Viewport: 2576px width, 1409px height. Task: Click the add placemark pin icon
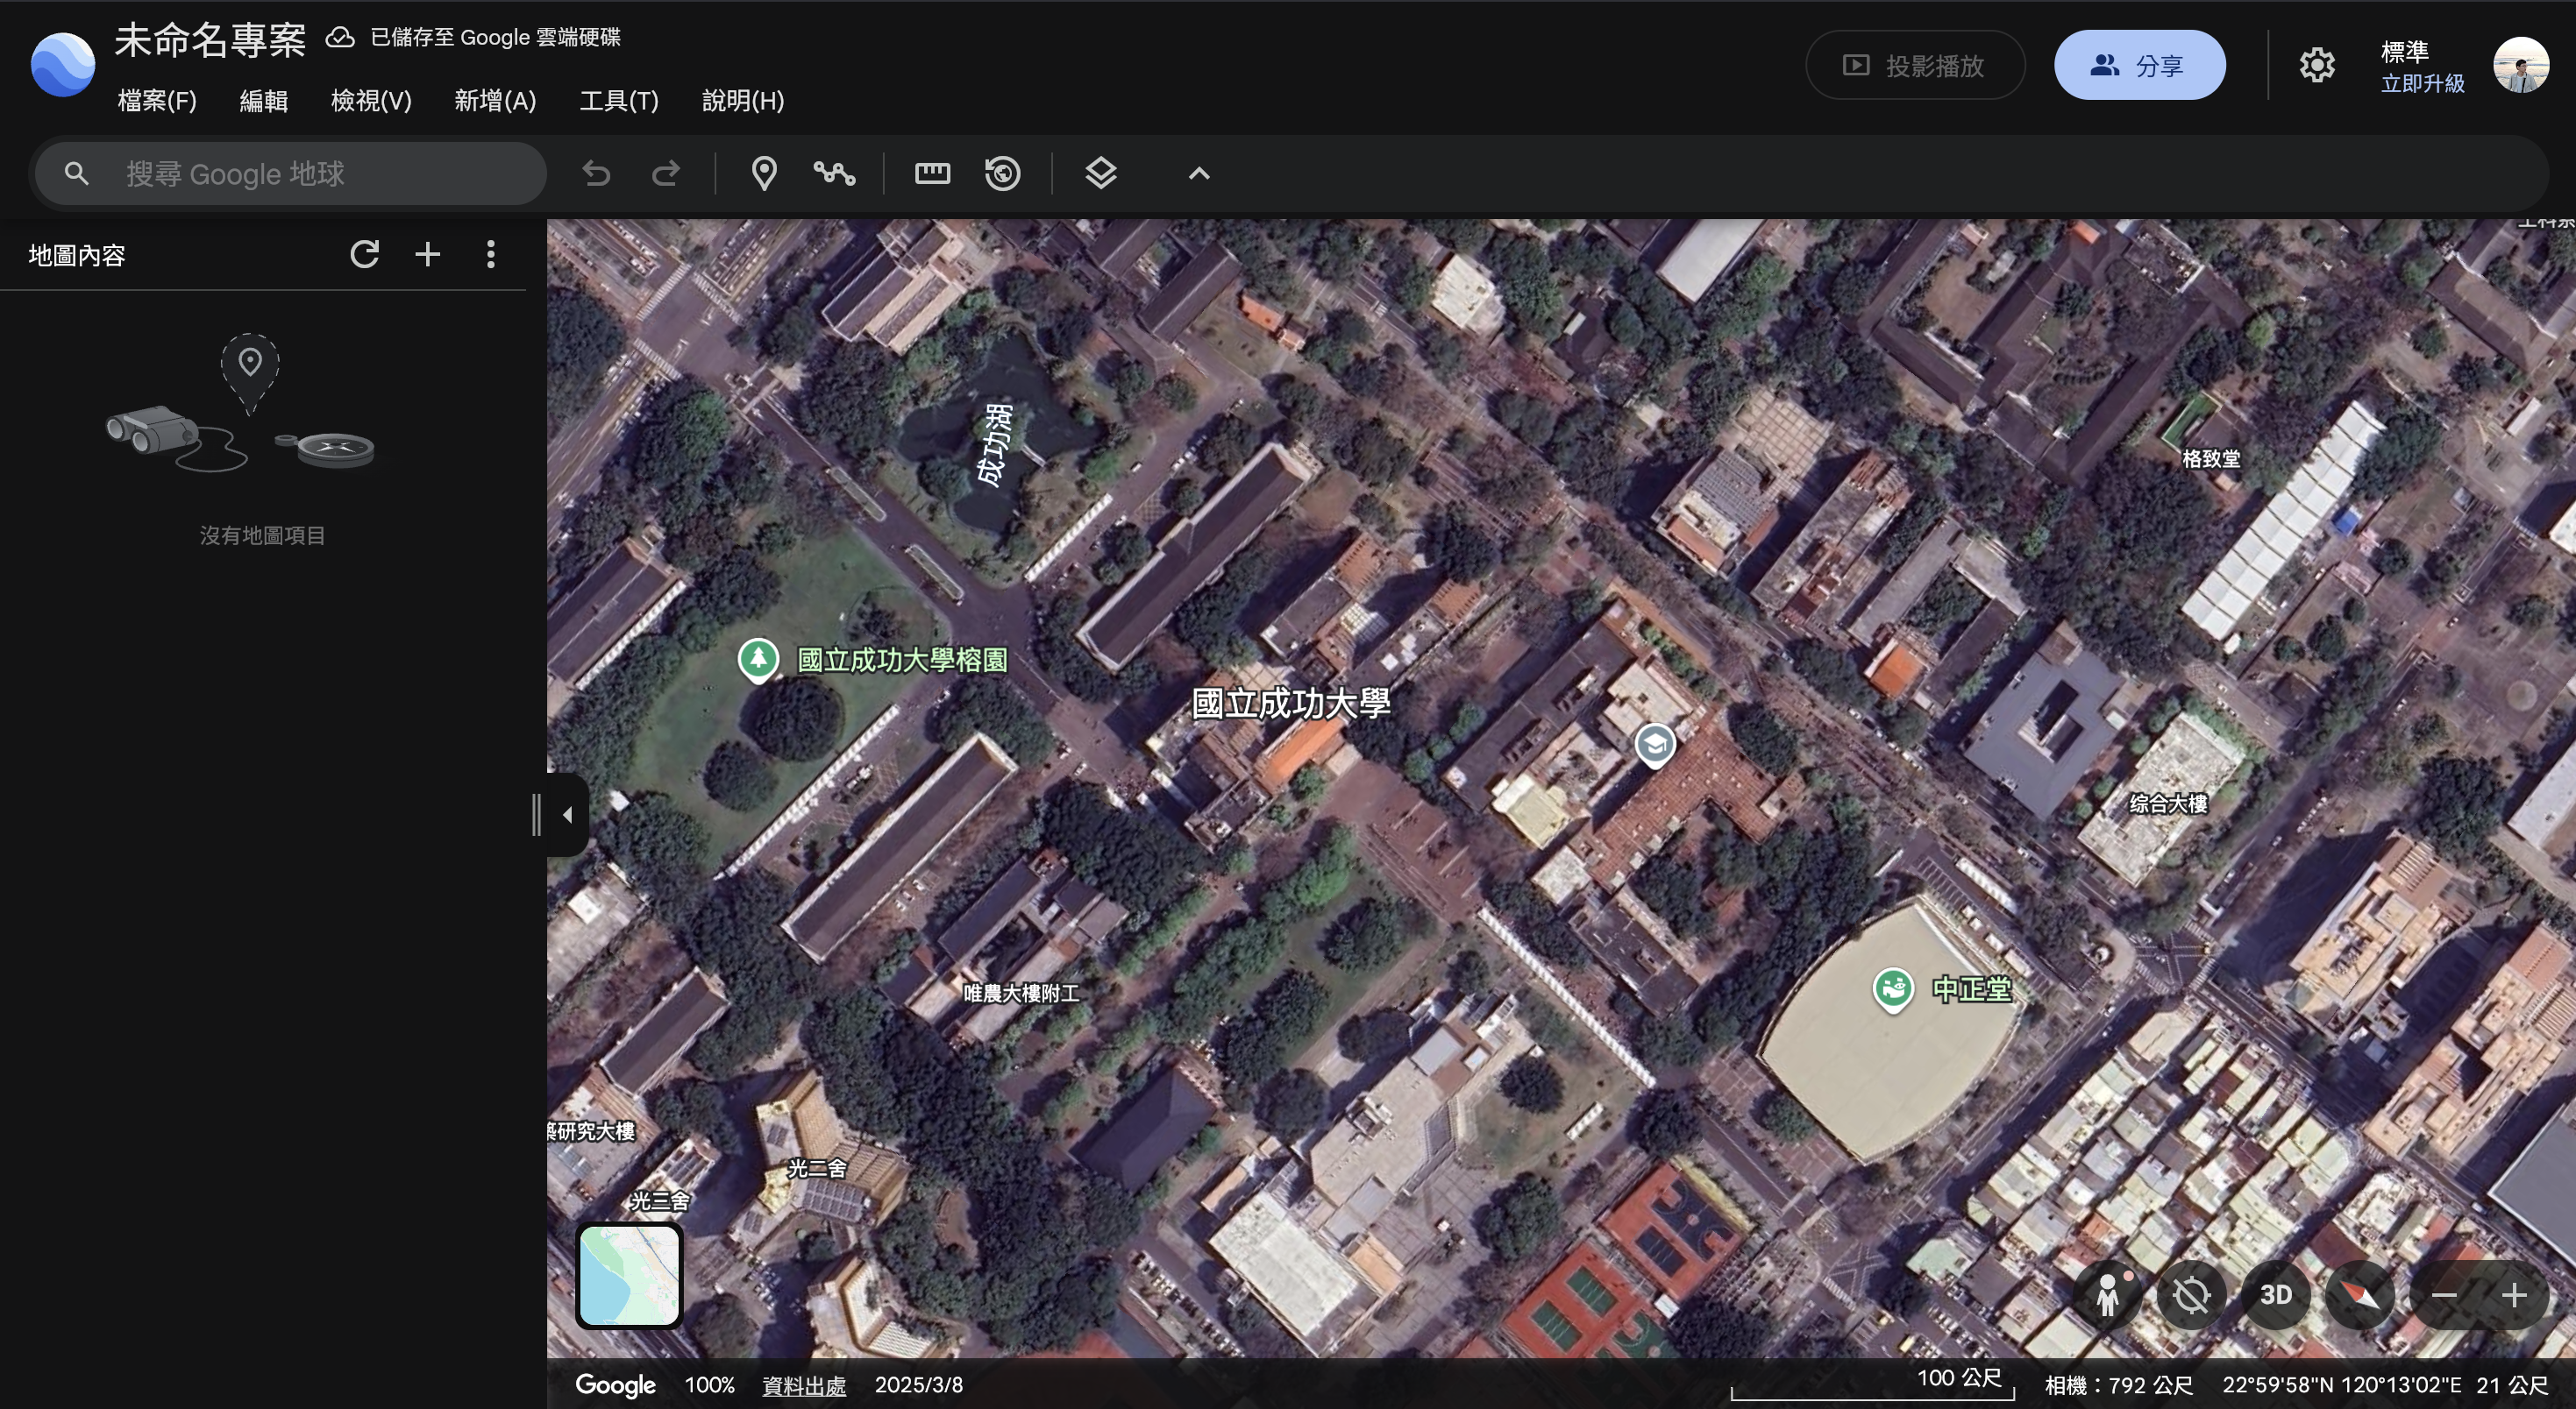(x=764, y=173)
